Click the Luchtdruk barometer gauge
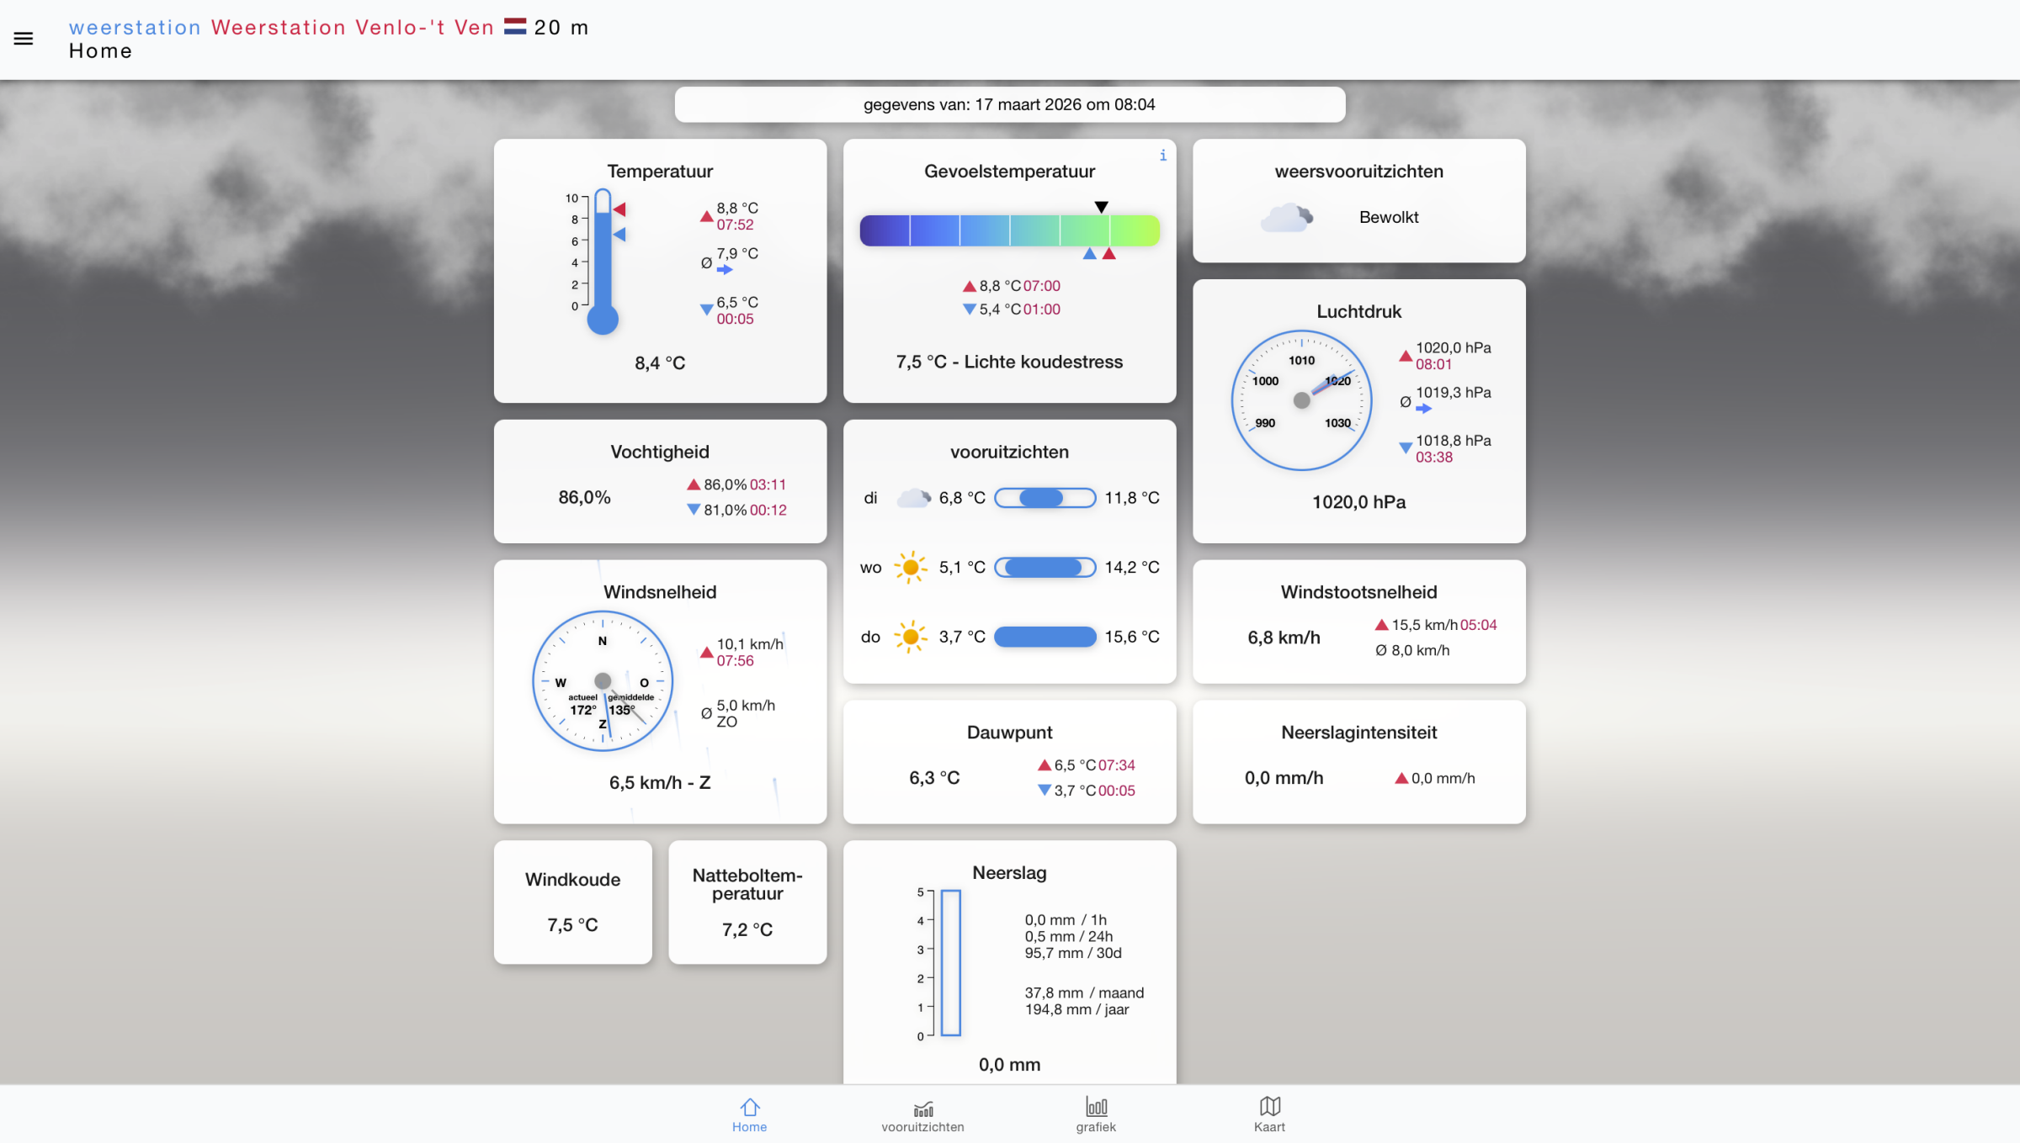Image resolution: width=2020 pixels, height=1143 pixels. [x=1301, y=400]
